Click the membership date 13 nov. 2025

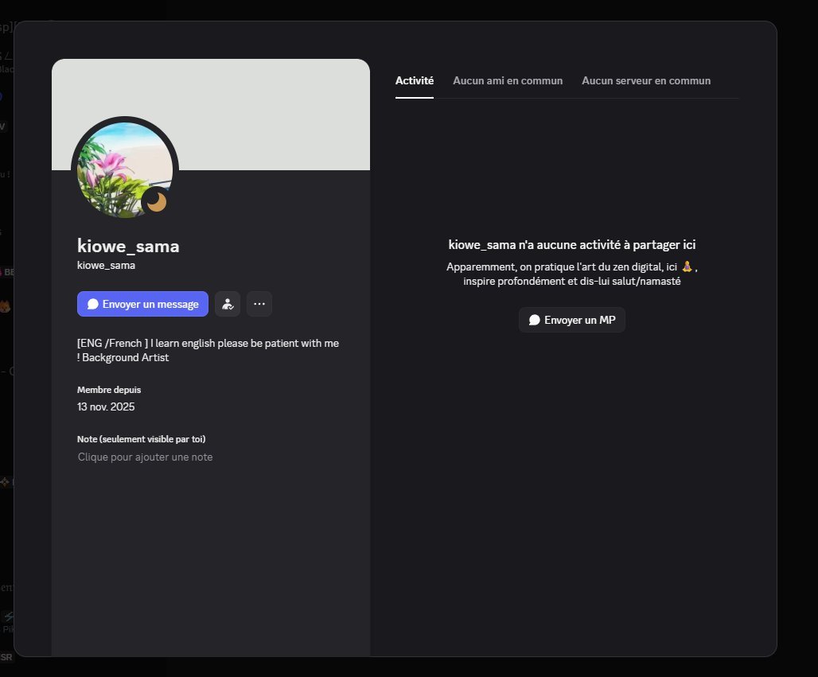tap(106, 407)
